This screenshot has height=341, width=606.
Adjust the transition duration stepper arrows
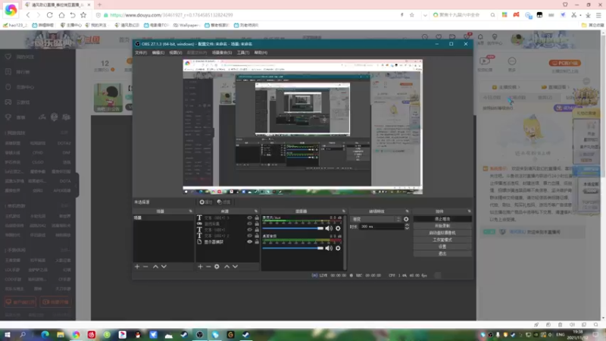tap(407, 227)
